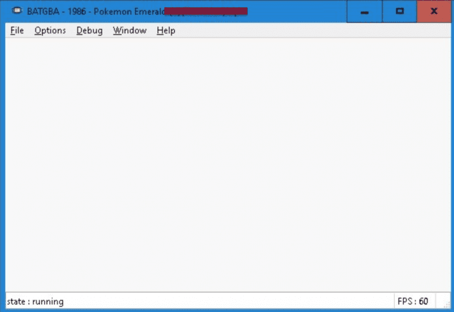
Task: Click the blank emulator display area
Action: coord(226,163)
